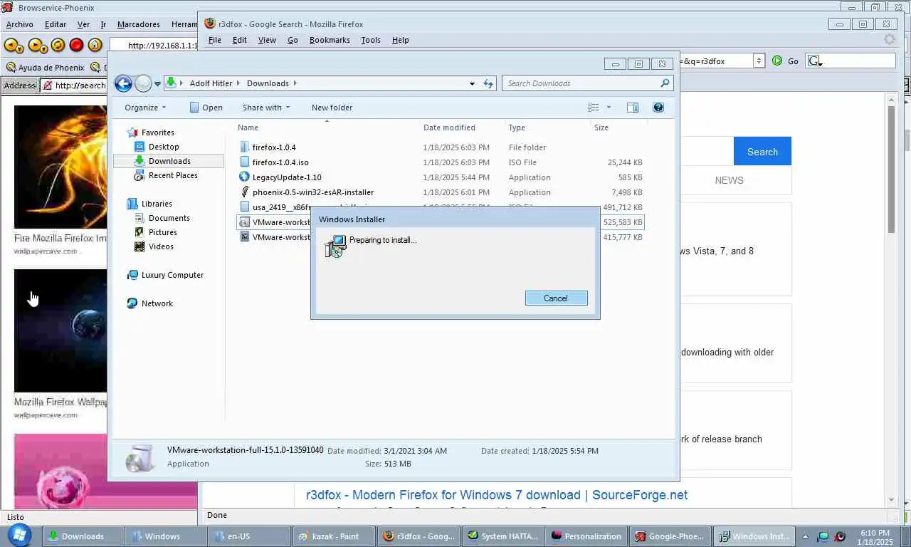Open the File menu in Mozilla Firefox

click(x=214, y=40)
